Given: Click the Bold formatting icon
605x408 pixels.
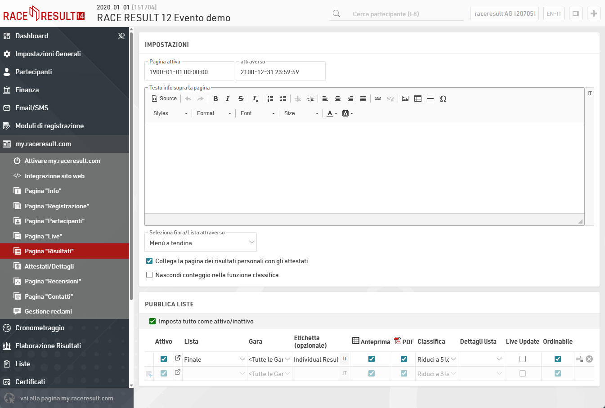Looking at the screenshot, I should coord(215,99).
